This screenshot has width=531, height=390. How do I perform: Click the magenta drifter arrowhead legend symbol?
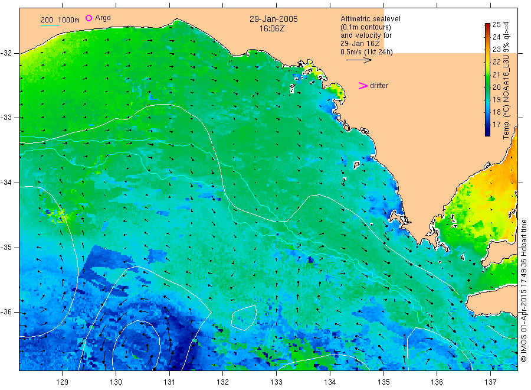click(363, 86)
